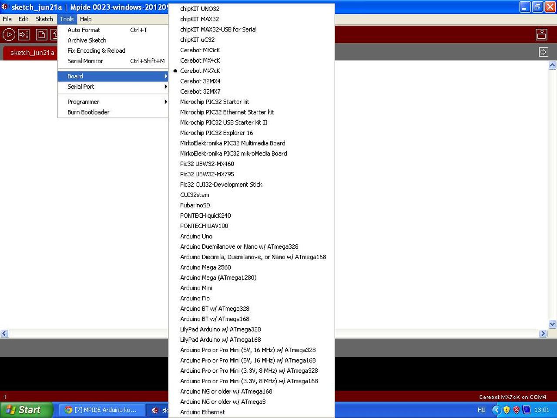Image resolution: width=557 pixels, height=418 pixels.
Task: Select the Cerebot MX3cK board
Action: pyautogui.click(x=252, y=50)
